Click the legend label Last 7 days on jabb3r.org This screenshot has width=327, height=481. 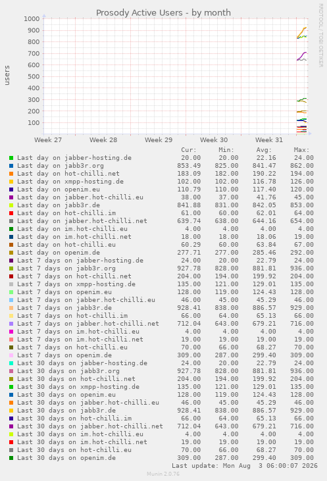(x=66, y=268)
